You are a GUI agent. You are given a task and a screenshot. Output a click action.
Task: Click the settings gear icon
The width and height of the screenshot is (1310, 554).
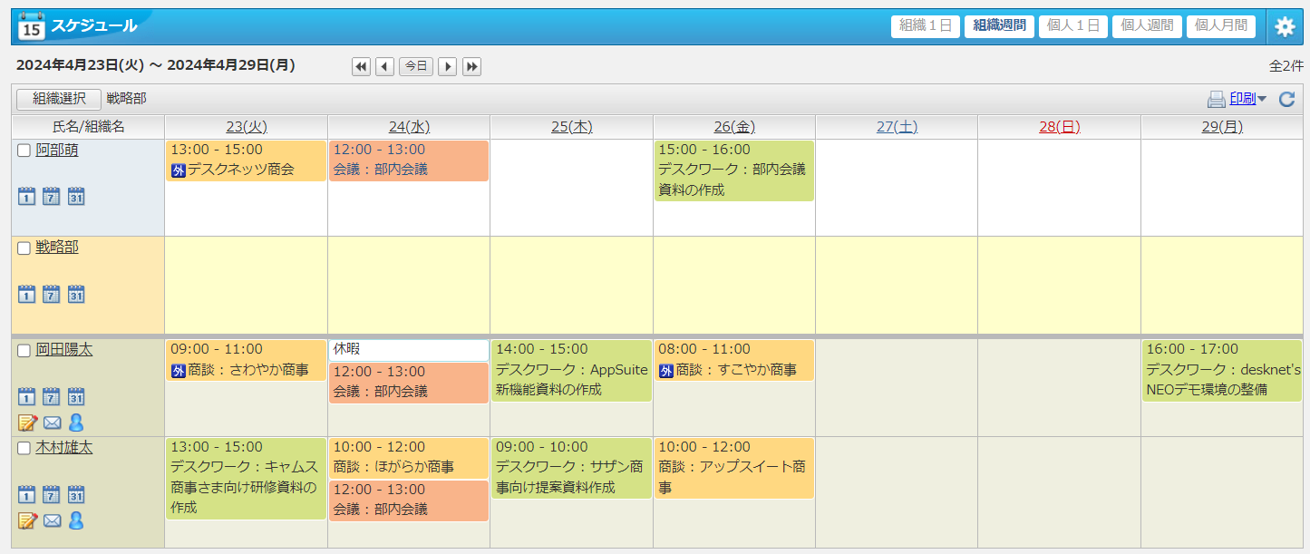coord(1285,27)
